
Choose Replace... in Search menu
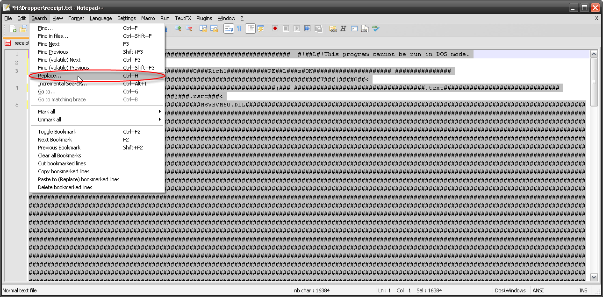(97, 76)
